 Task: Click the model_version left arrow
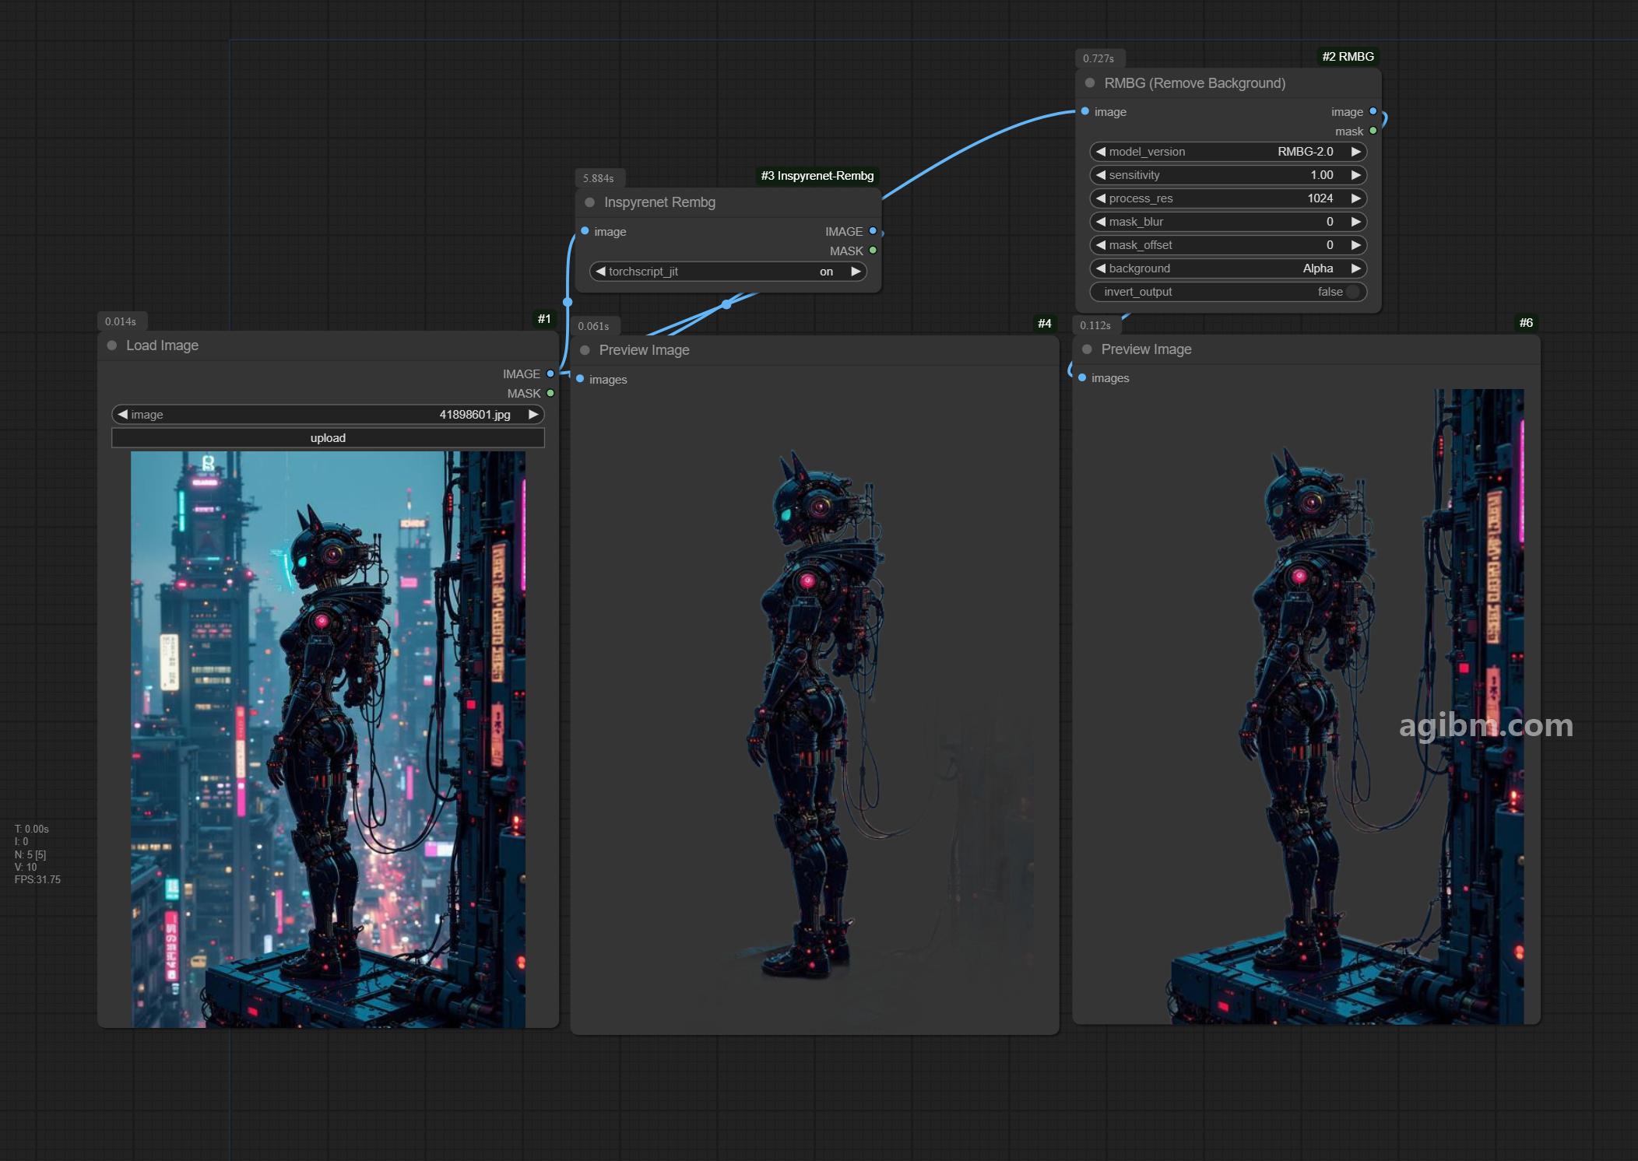click(1100, 152)
